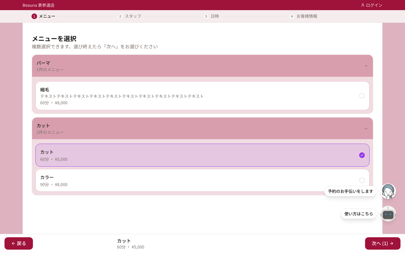Open the robot help guide icon
This screenshot has height=253, width=405.
(388, 214)
